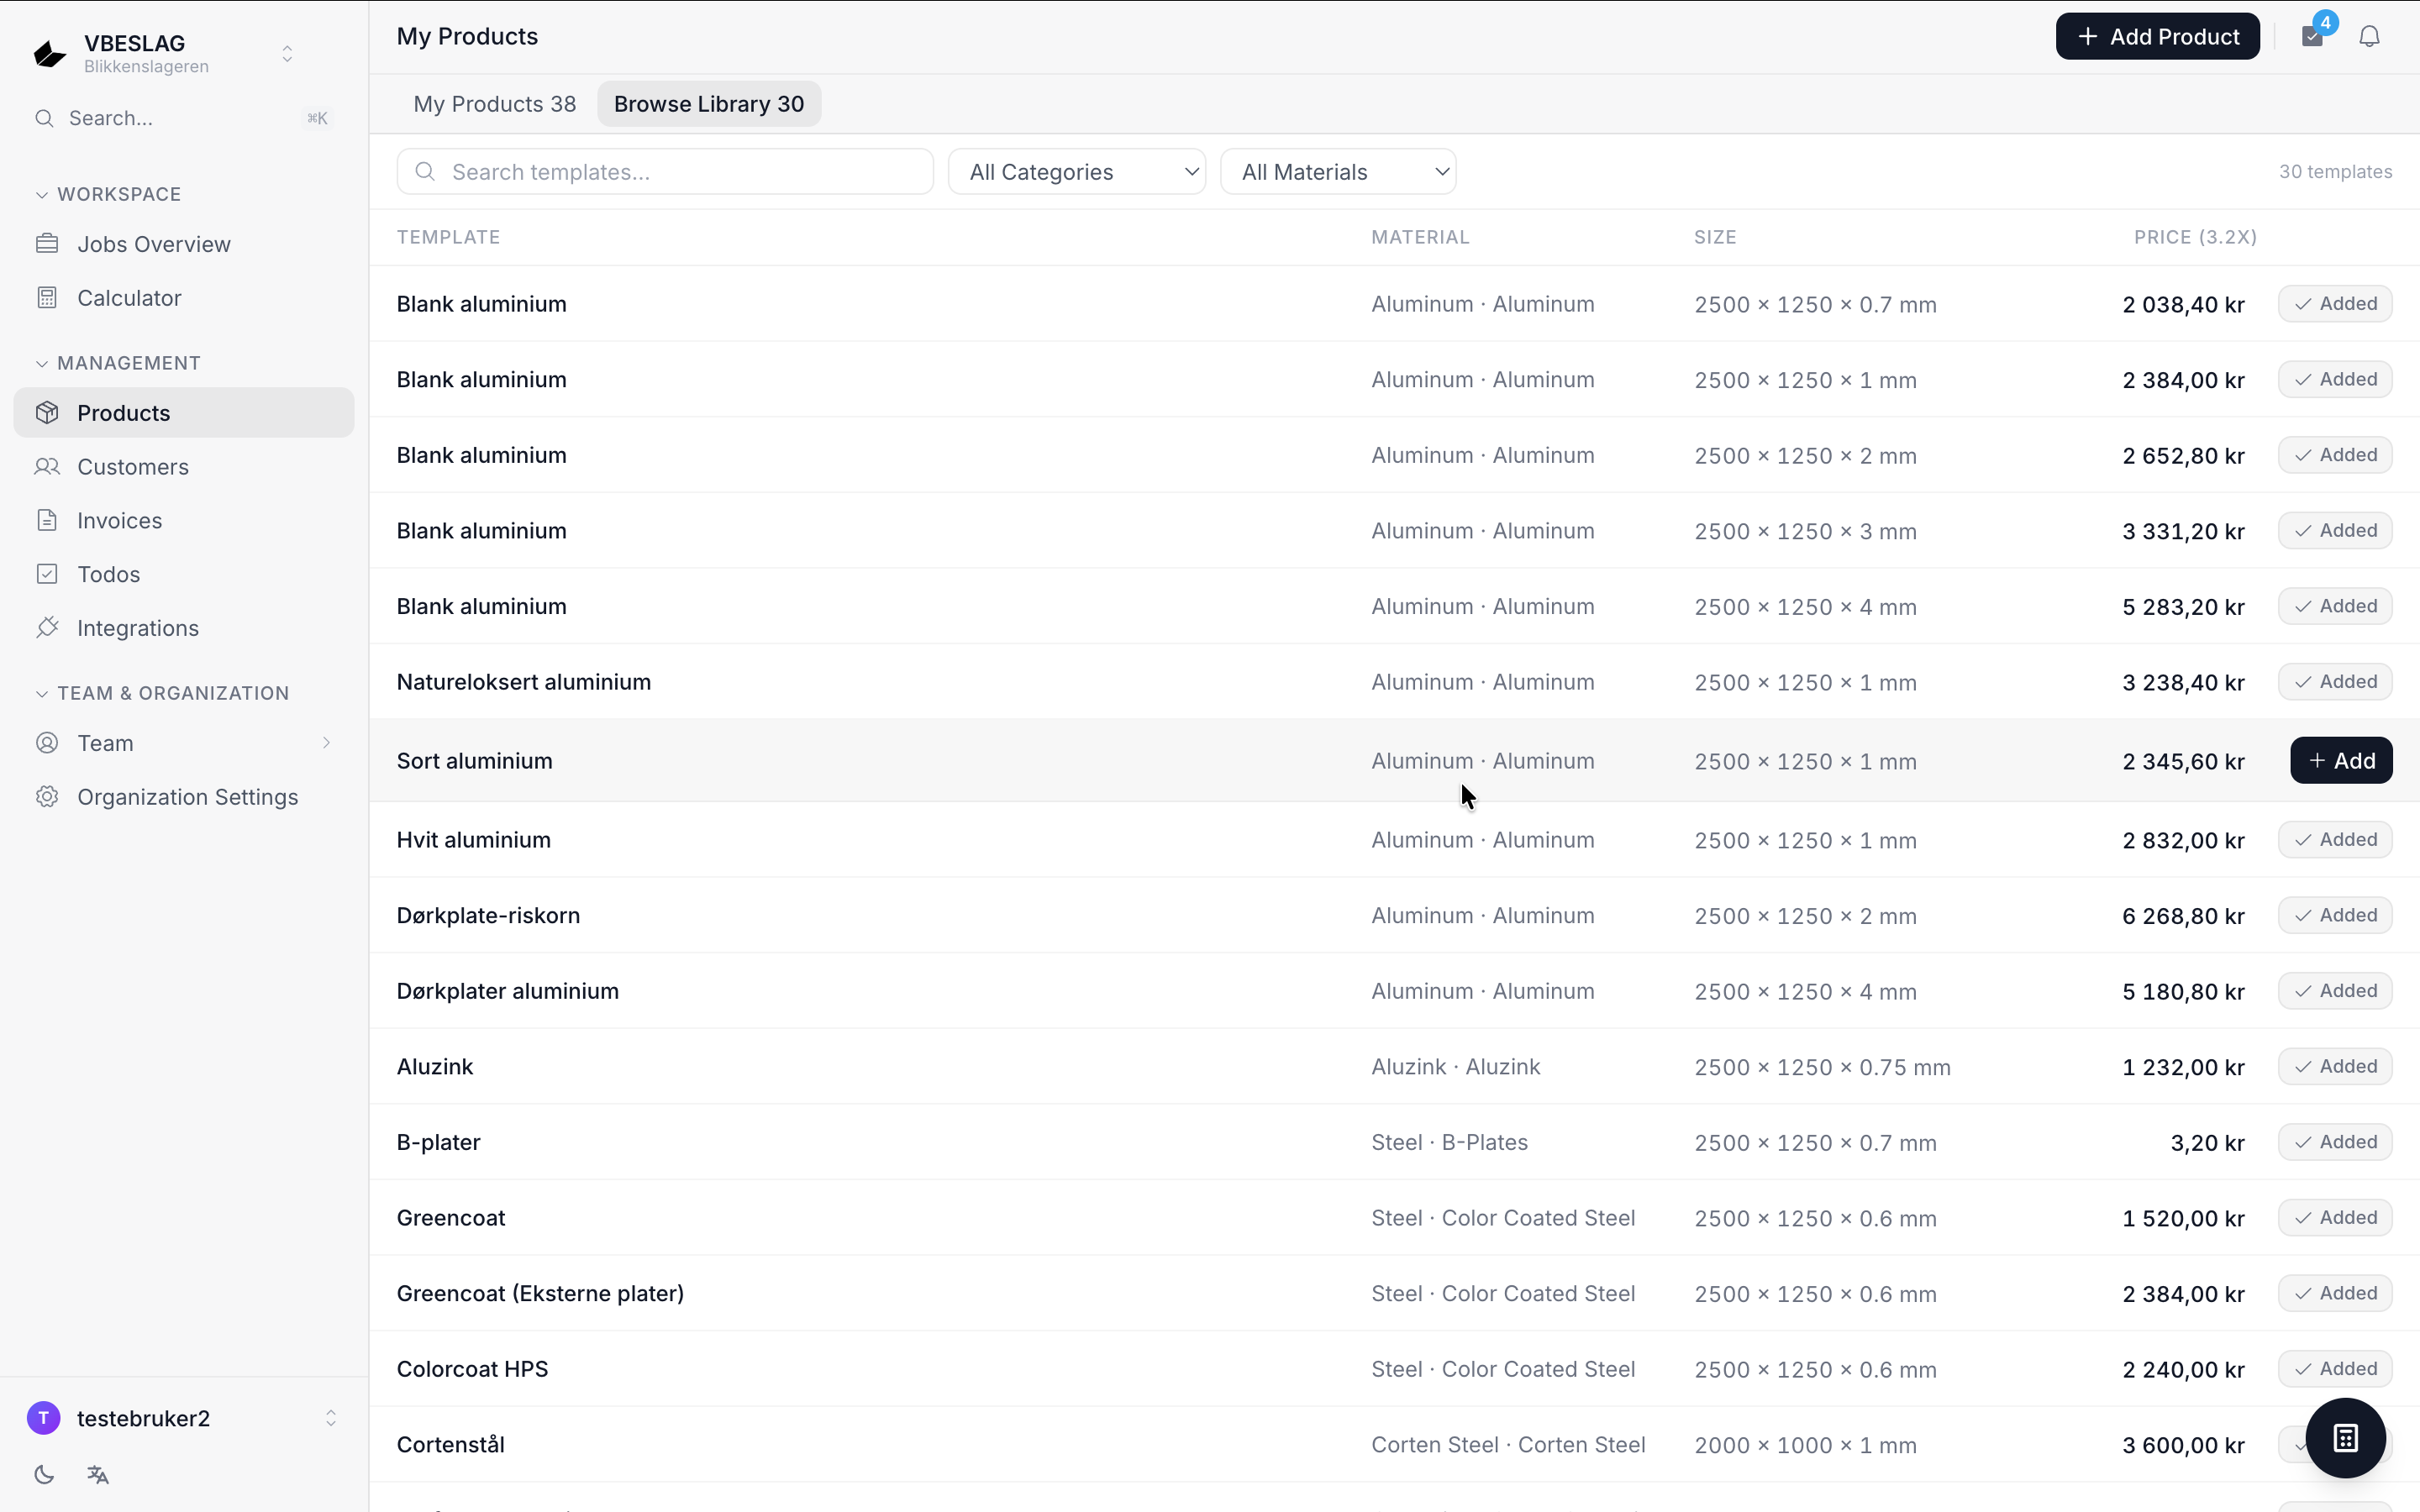Viewport: 2420px width, 1512px height.
Task: Open the todo checklist icon with badge
Action: point(2313,37)
